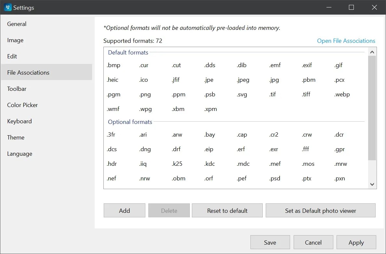Click the Add button
Viewport: 386px width, 254px height.
coord(124,211)
